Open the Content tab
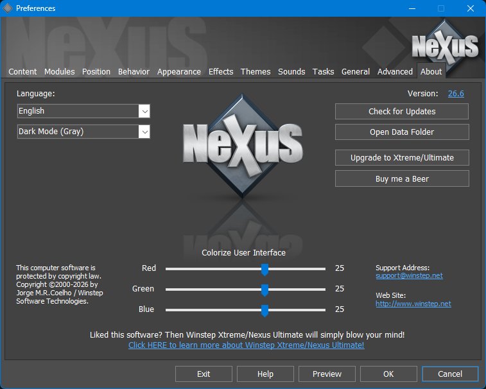Viewport: 486px width, 389px height. 22,72
